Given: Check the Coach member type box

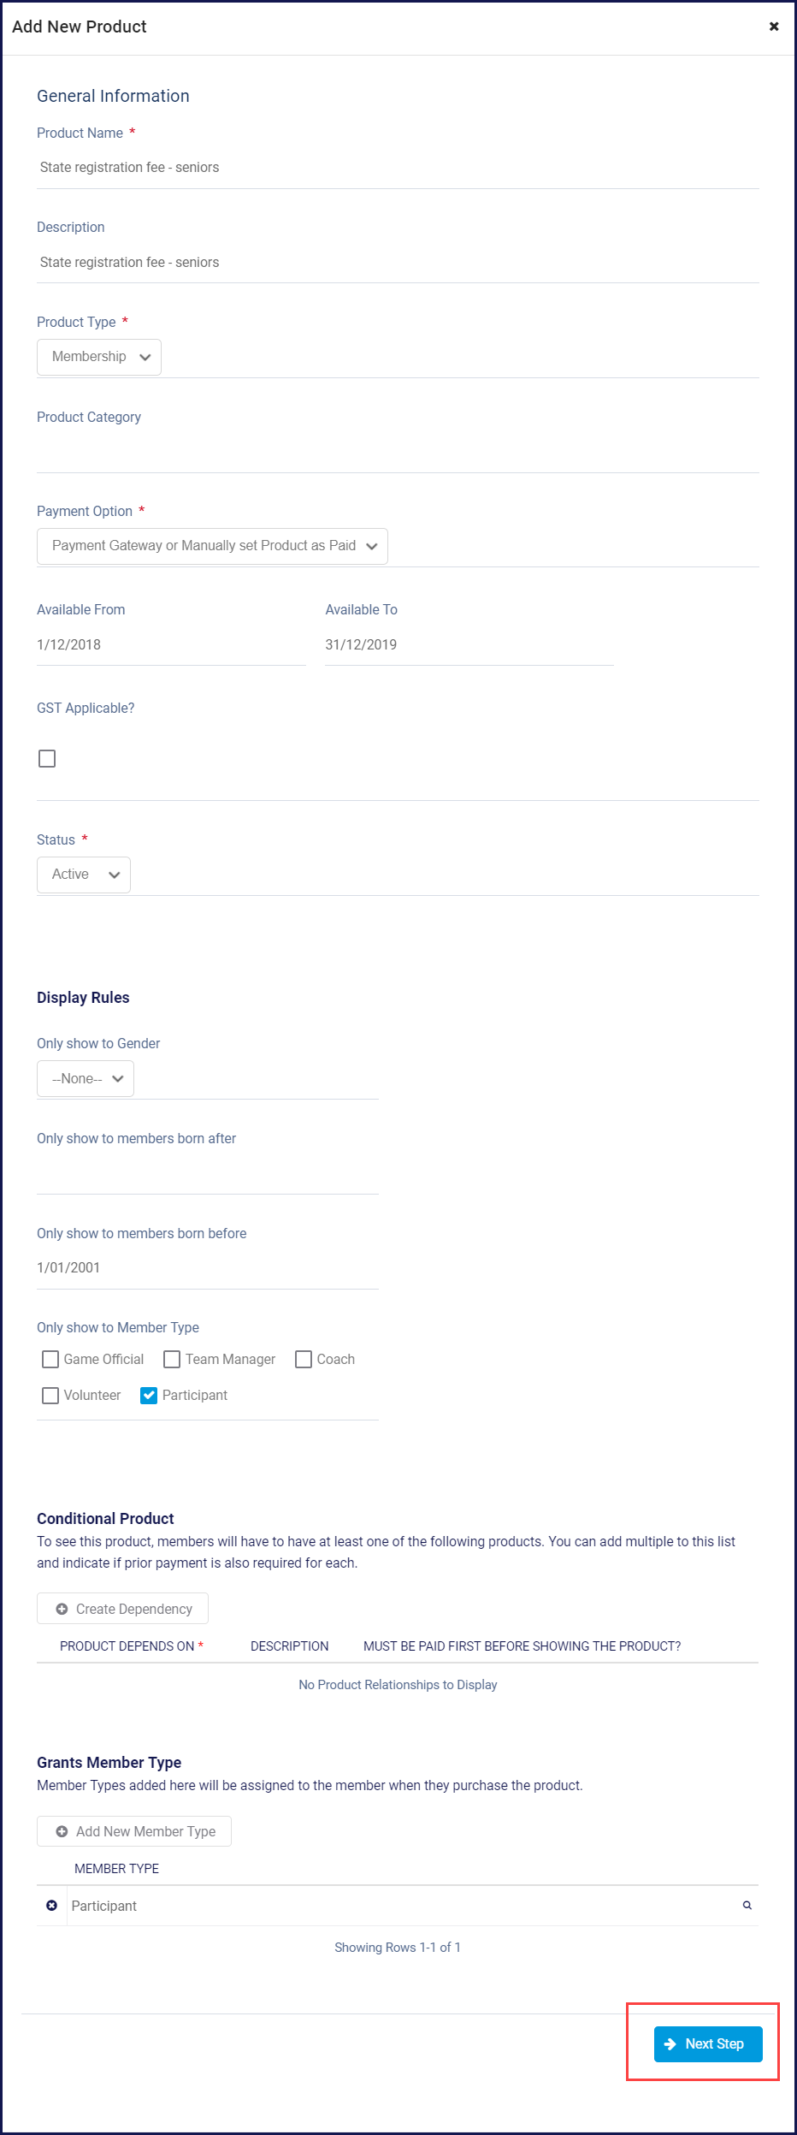Looking at the screenshot, I should pos(304,1359).
